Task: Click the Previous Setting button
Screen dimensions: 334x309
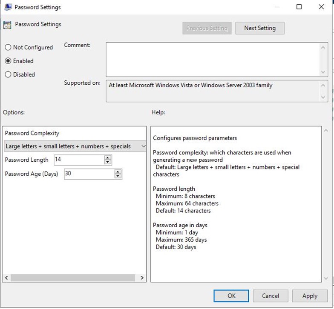Action: coord(207,28)
